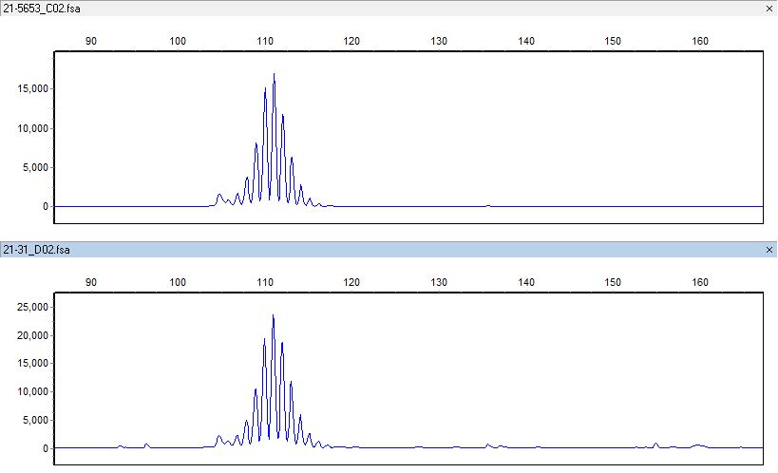
Task: Click the small leftmost peak near 105 in top plot
Action: pyautogui.click(x=219, y=196)
